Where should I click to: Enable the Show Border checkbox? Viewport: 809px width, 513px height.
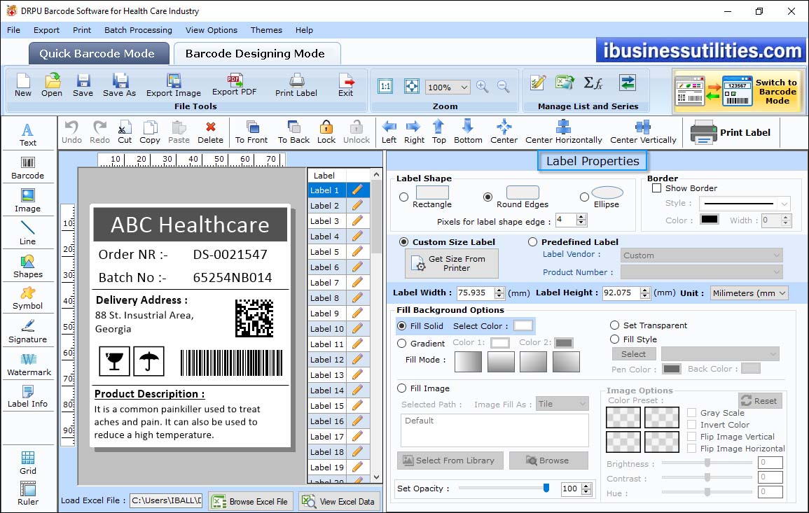657,188
